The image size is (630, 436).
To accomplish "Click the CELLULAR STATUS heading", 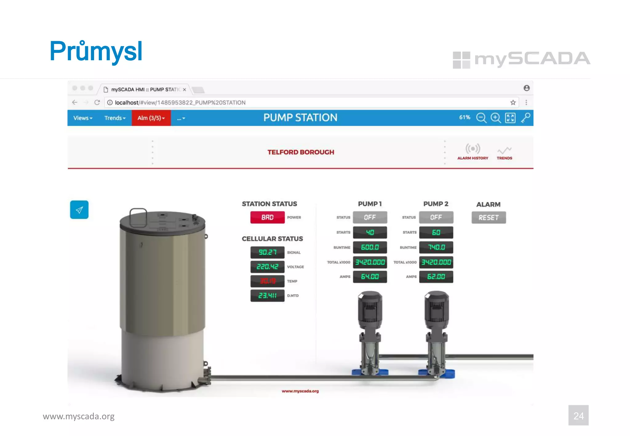I will [272, 239].
